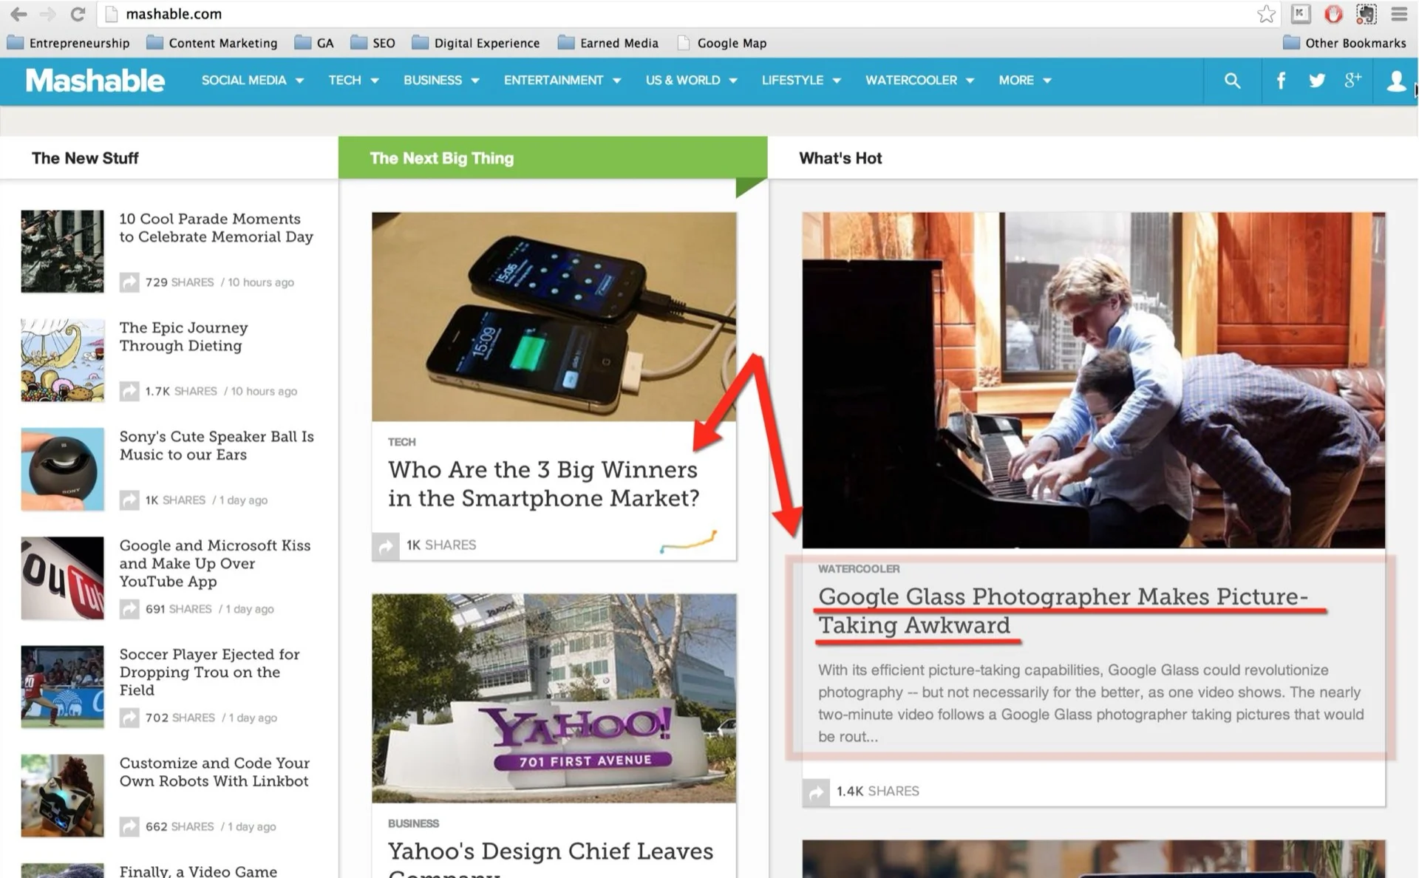Click the Yahoo sign article thumbnail
Screen dimensions: 1419x878
[x=554, y=698]
